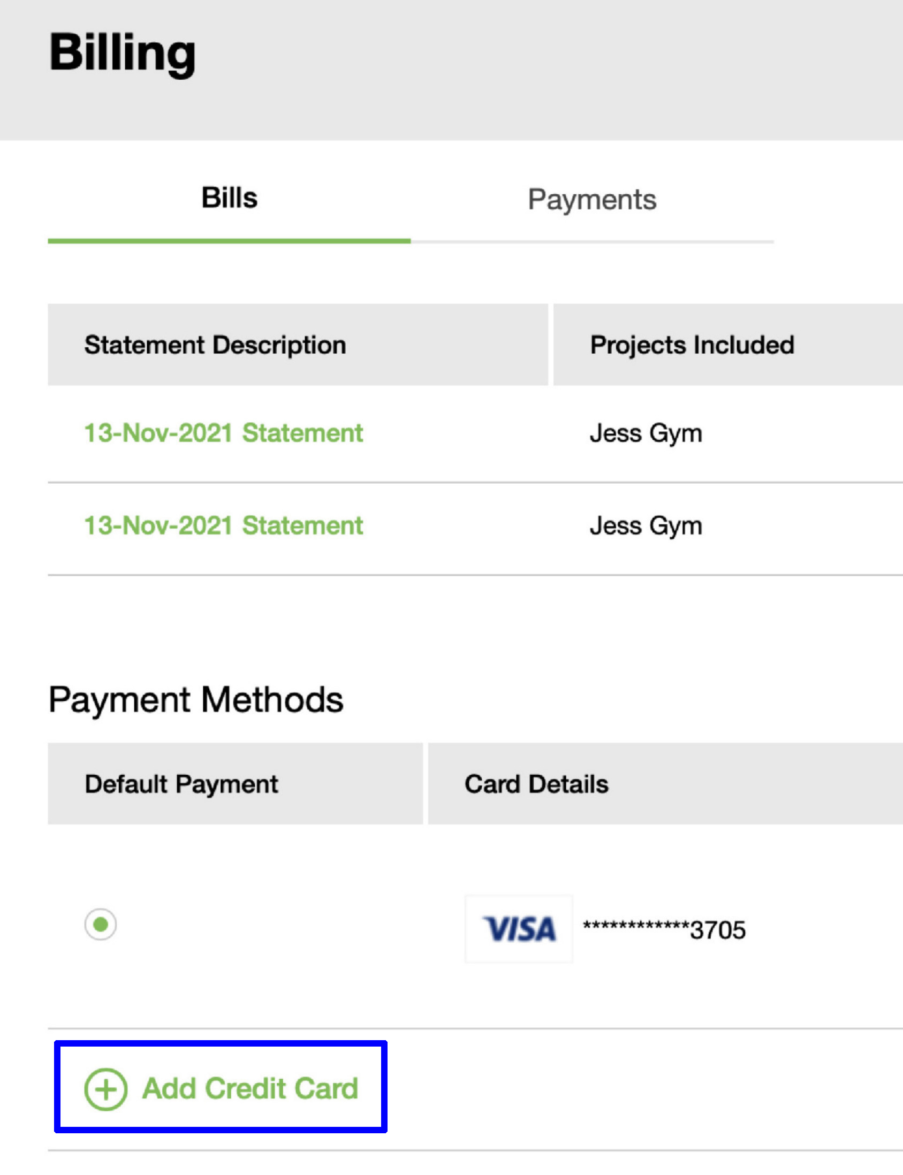Click the gray Billing header banner
Screen dimensions: 903x1175
(x=537, y=70)
